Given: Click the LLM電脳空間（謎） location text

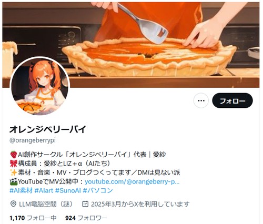Looking at the screenshot, I should 46,204.
